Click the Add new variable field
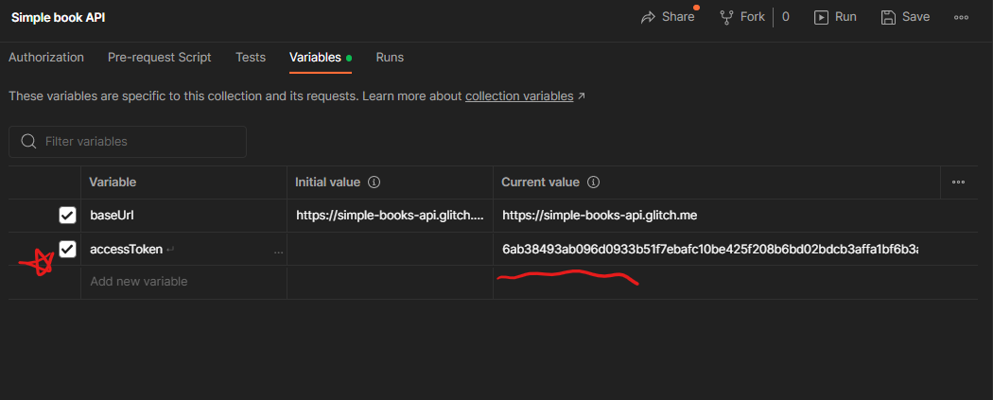993x400 pixels. (x=183, y=282)
